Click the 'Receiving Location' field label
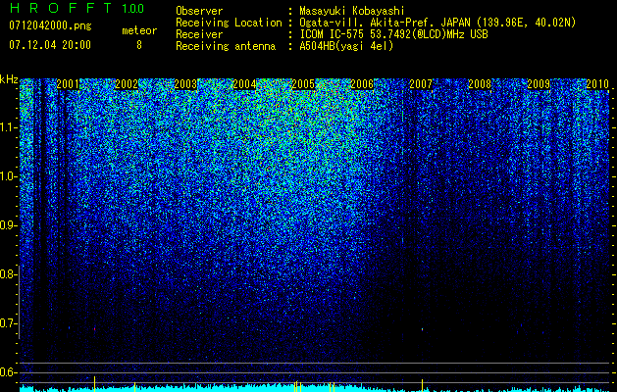The height and width of the screenshot is (392, 617). [x=229, y=23]
